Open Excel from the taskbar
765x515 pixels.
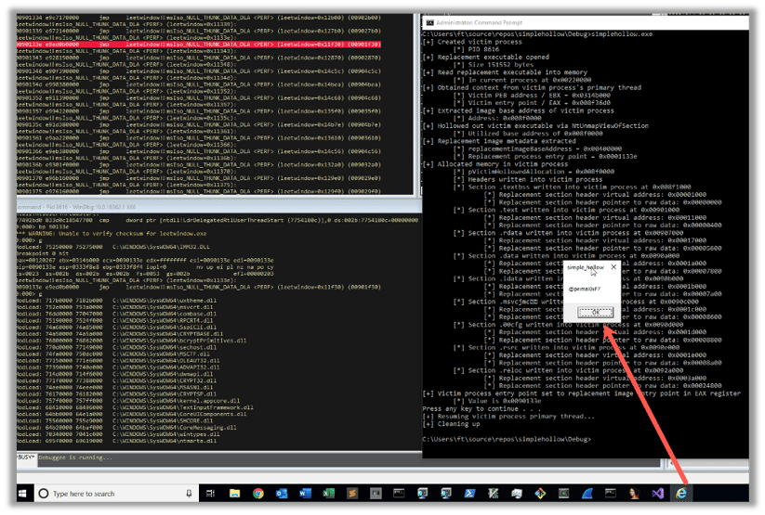click(328, 494)
